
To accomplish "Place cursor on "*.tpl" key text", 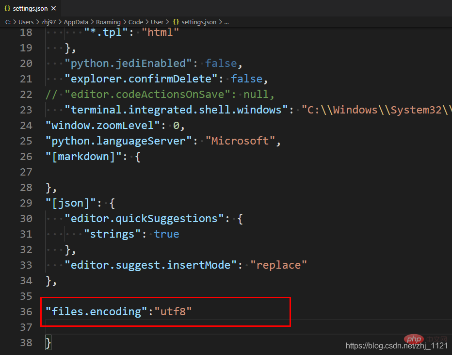I will pos(106,32).
